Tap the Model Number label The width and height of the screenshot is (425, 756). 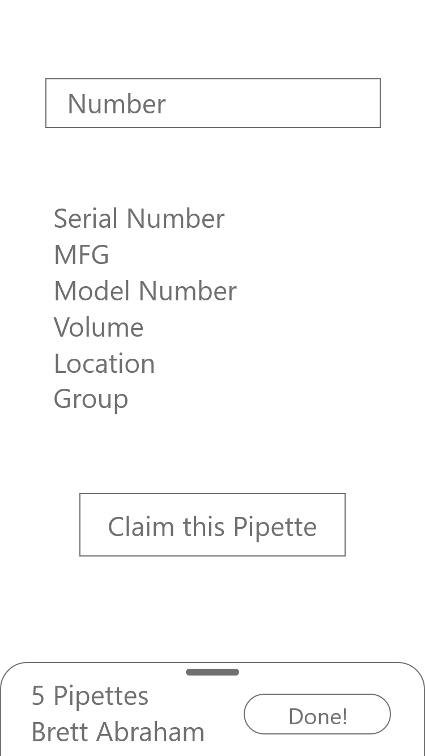(x=145, y=291)
